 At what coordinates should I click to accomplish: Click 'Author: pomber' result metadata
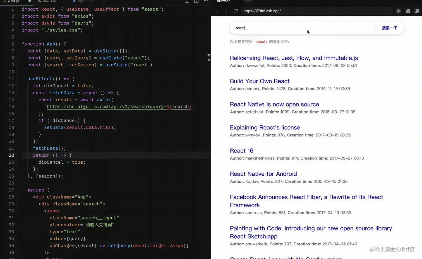click(245, 89)
